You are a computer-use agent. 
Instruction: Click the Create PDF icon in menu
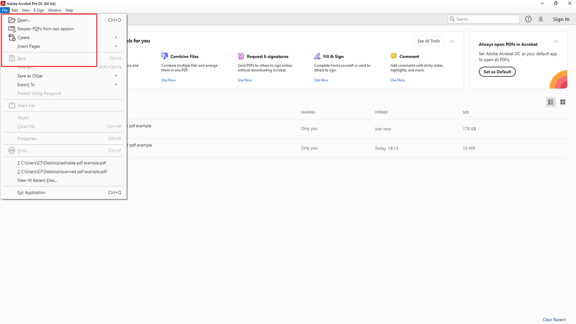12,37
